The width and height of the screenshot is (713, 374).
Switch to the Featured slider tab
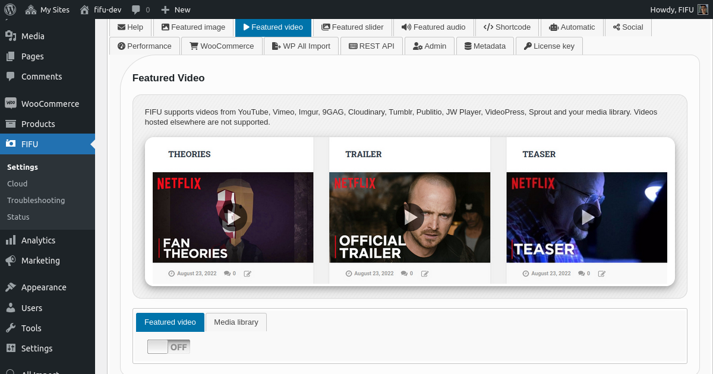click(x=352, y=27)
